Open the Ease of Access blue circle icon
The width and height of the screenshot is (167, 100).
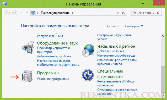coord(88,75)
